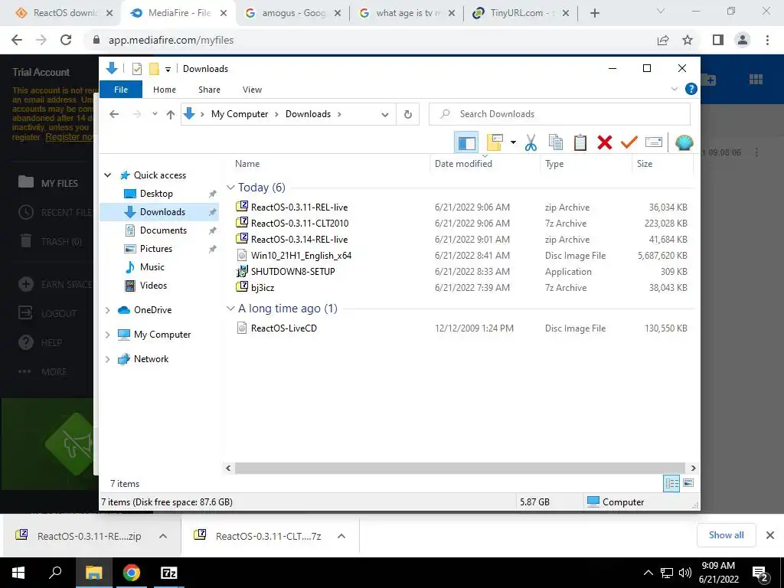Image resolution: width=784 pixels, height=588 pixels.
Task: Open the File tab in Explorer
Action: coord(121,90)
